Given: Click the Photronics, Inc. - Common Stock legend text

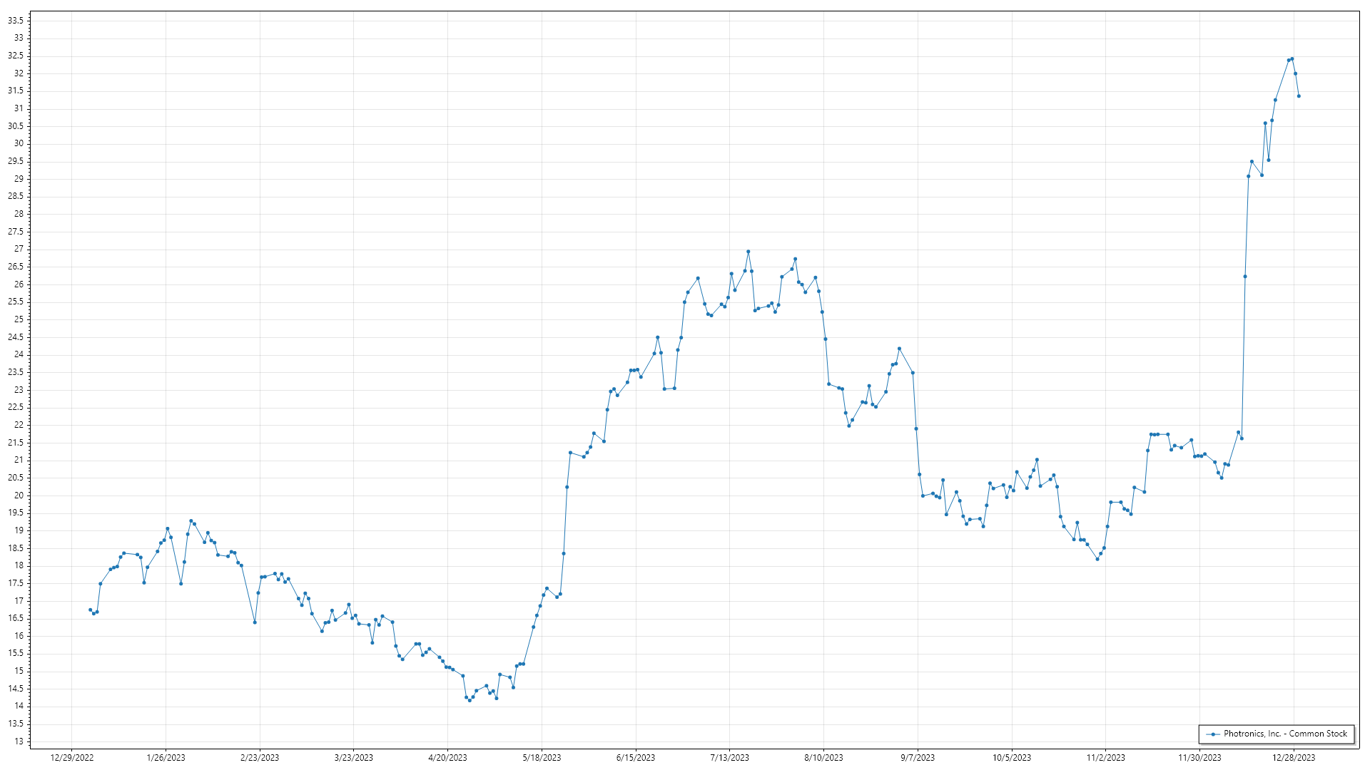Looking at the screenshot, I should [1285, 734].
